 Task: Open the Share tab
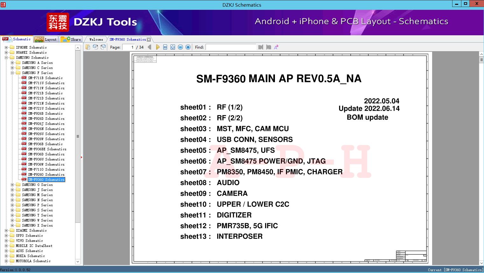[71, 39]
